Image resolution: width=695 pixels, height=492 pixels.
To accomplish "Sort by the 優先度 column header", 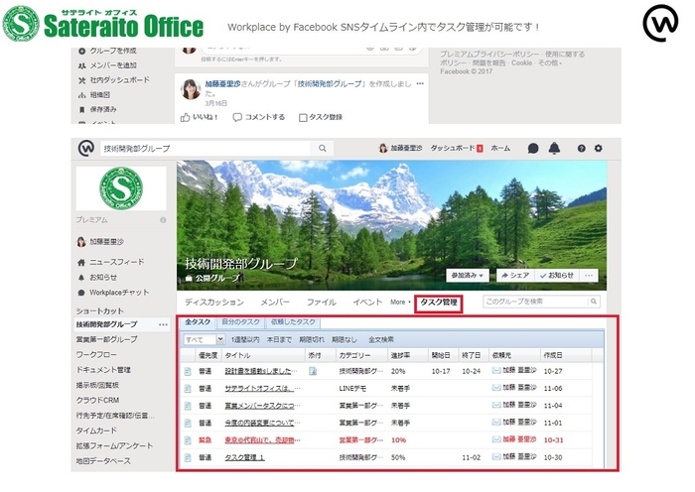I will click(208, 355).
